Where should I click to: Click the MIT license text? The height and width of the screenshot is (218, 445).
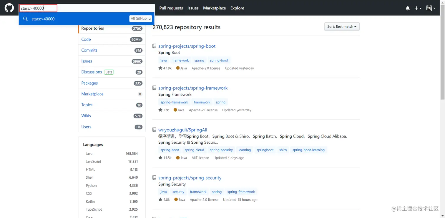coord(200,158)
